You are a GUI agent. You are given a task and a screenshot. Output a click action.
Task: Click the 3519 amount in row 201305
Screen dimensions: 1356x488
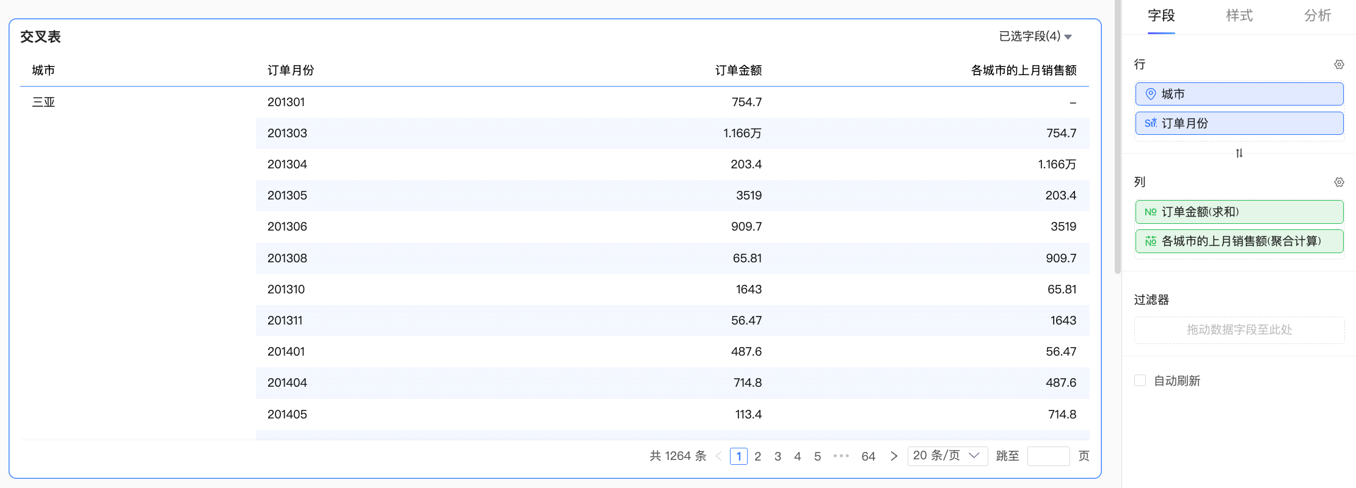pos(749,196)
